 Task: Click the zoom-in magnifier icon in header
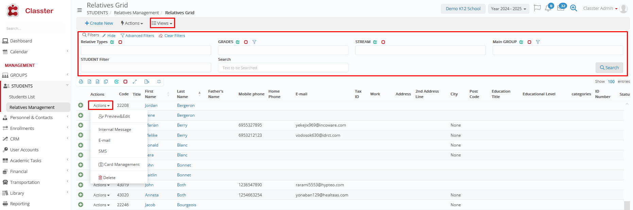[574, 8]
